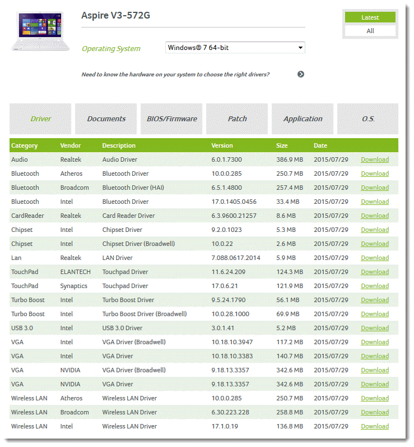The width and height of the screenshot is (414, 447).
Task: Switch to the Application tab
Action: pyautogui.click(x=303, y=118)
